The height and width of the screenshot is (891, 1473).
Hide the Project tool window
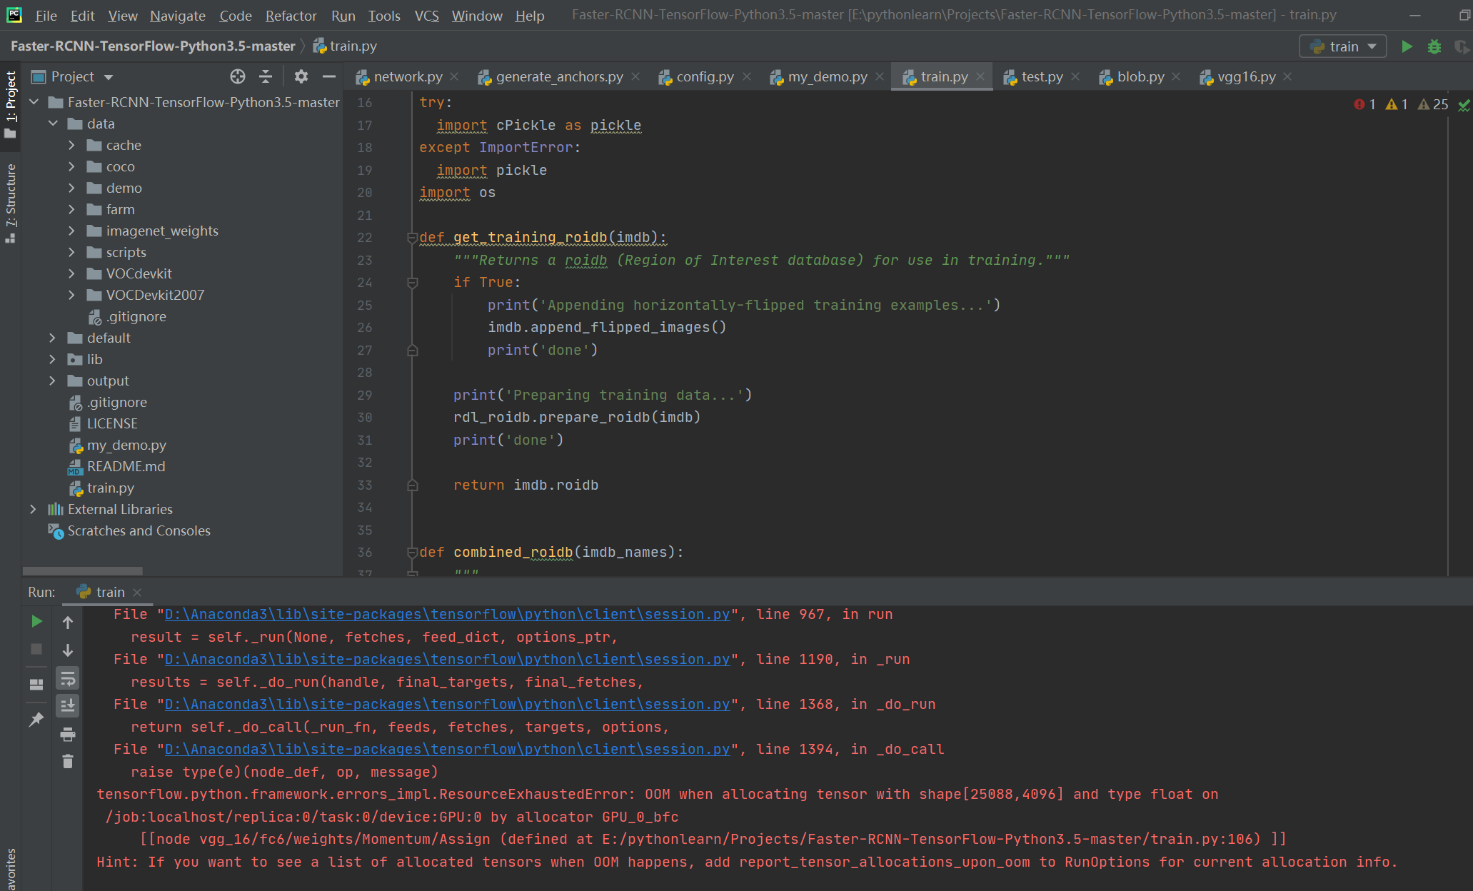[329, 76]
